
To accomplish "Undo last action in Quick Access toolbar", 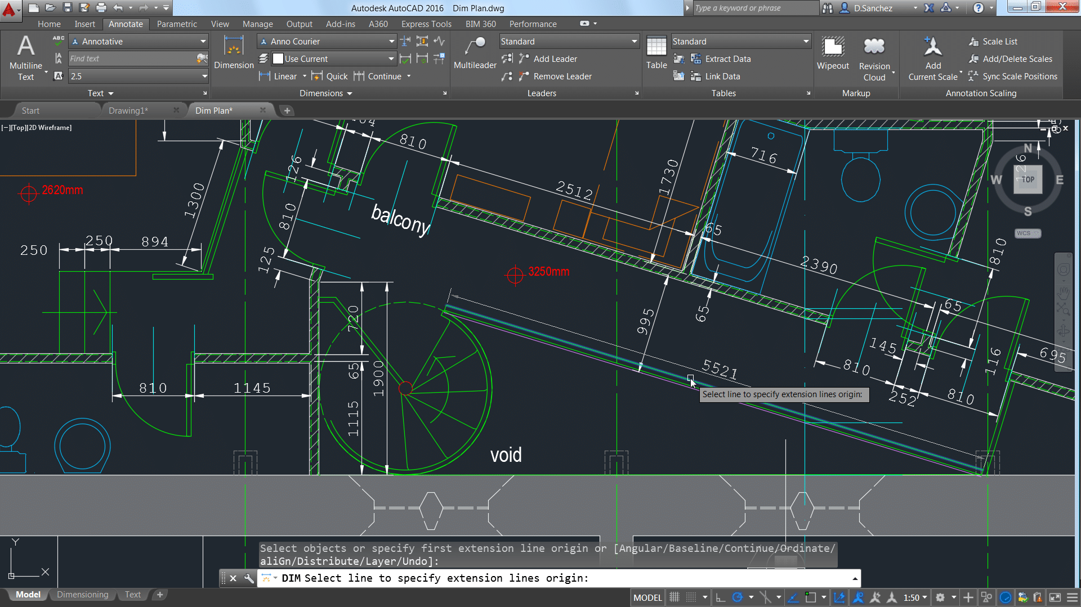I will (118, 7).
